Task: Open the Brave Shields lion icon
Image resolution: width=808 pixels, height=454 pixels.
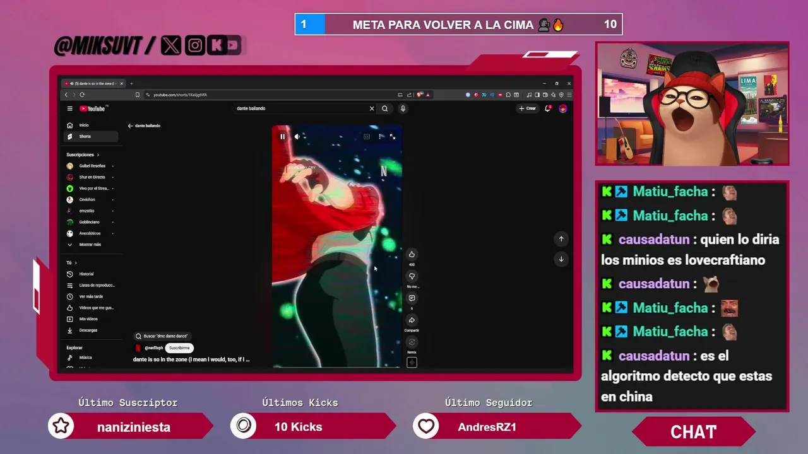Action: coord(420,95)
